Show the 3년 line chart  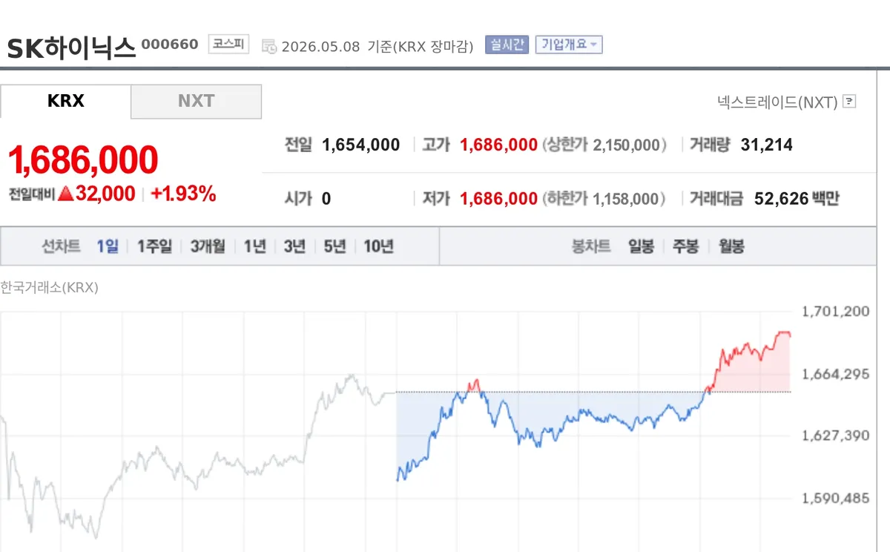pos(294,246)
